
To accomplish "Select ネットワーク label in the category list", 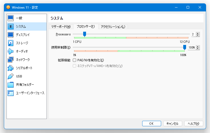I will [23, 60].
